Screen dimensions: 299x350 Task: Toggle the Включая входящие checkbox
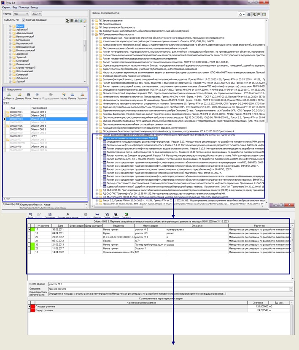point(23,20)
